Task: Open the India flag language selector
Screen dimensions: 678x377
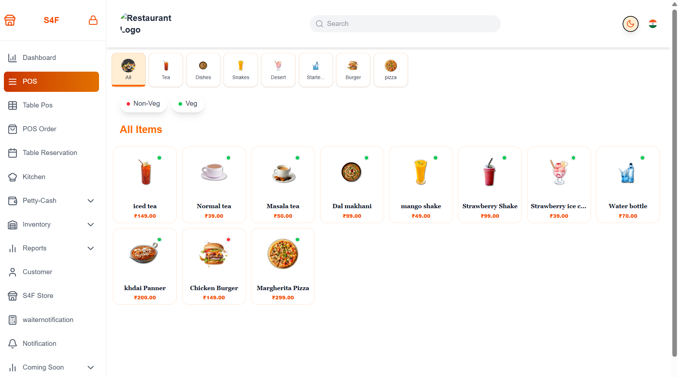Action: pyautogui.click(x=652, y=24)
